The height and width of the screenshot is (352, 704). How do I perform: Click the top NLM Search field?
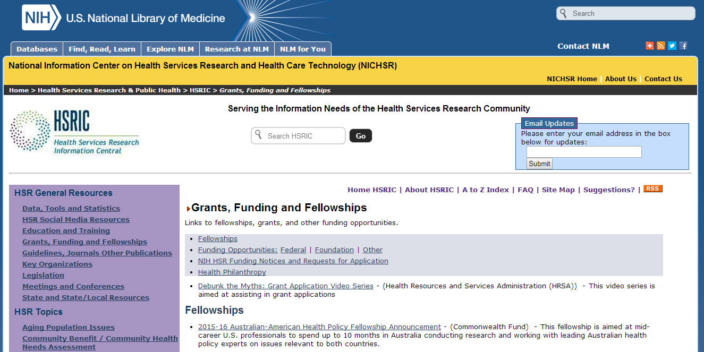(x=630, y=13)
